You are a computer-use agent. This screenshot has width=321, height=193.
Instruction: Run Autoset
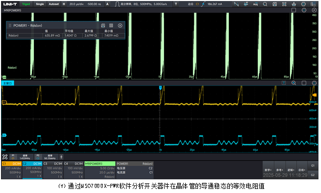point(54,4)
